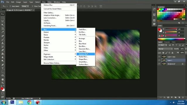The image size is (187, 105).
Task: Choose Motion Blur in Blur submenu
Action: coord(86,54)
